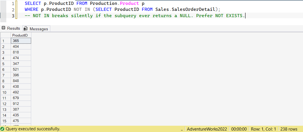Screen dimensions: 303x132
Task: Select cell with value 474
Action: (x=21, y=58)
